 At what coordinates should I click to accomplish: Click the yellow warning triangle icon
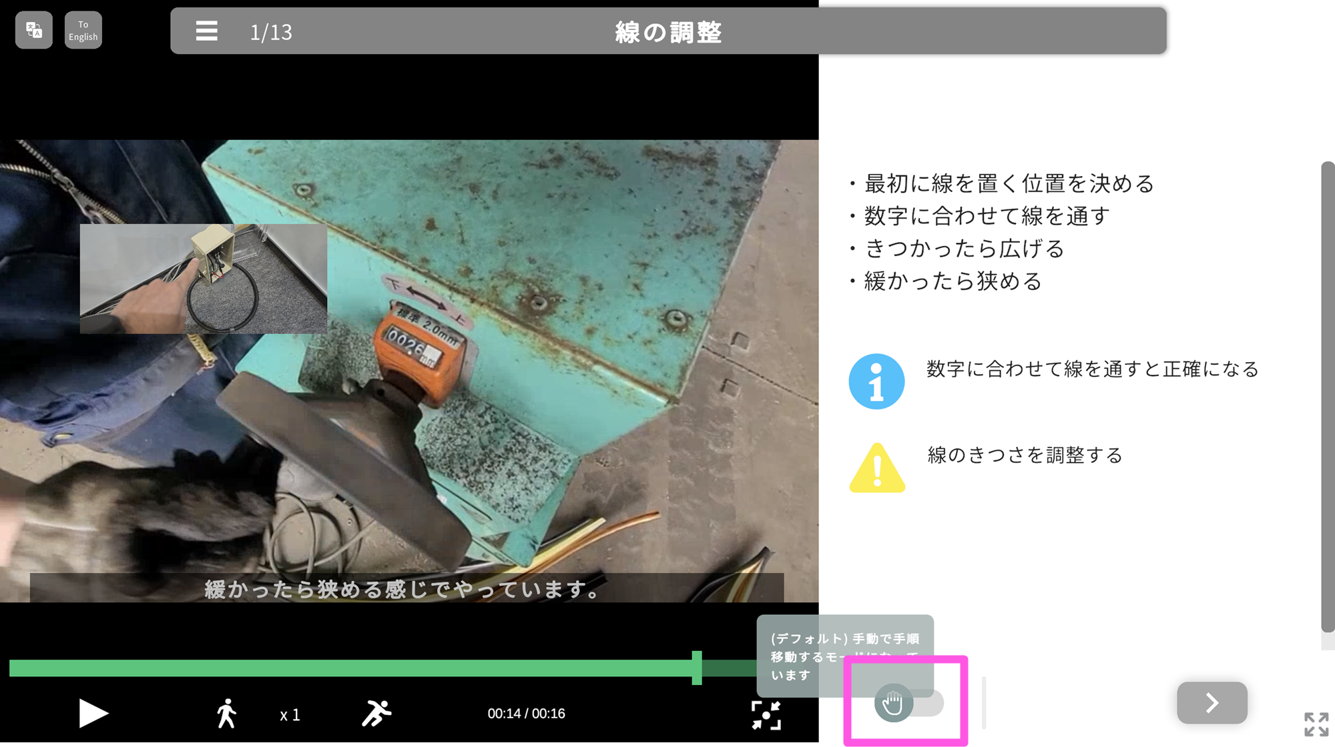click(877, 468)
